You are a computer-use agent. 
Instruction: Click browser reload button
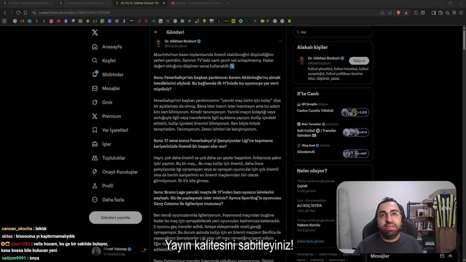(x=18, y=12)
